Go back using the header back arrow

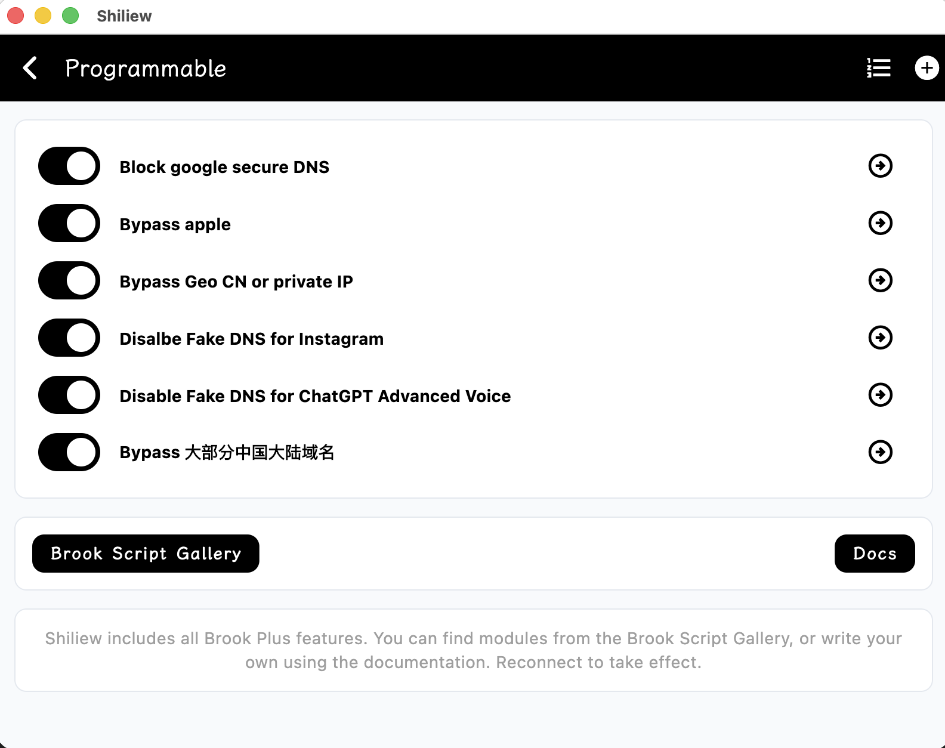coord(30,68)
